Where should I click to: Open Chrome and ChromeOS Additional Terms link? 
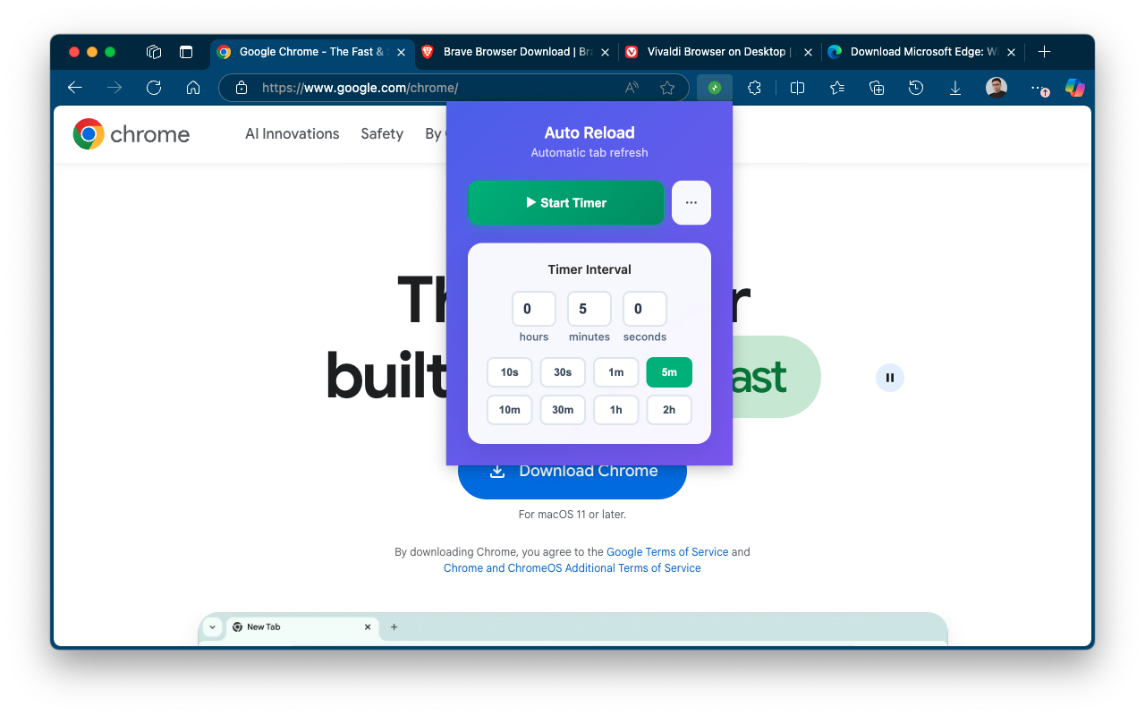(572, 568)
